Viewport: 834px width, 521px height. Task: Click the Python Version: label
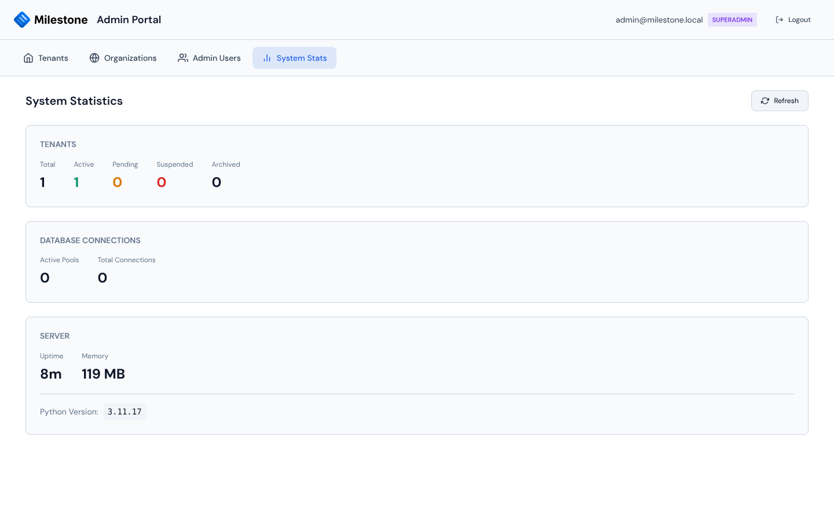click(x=69, y=412)
